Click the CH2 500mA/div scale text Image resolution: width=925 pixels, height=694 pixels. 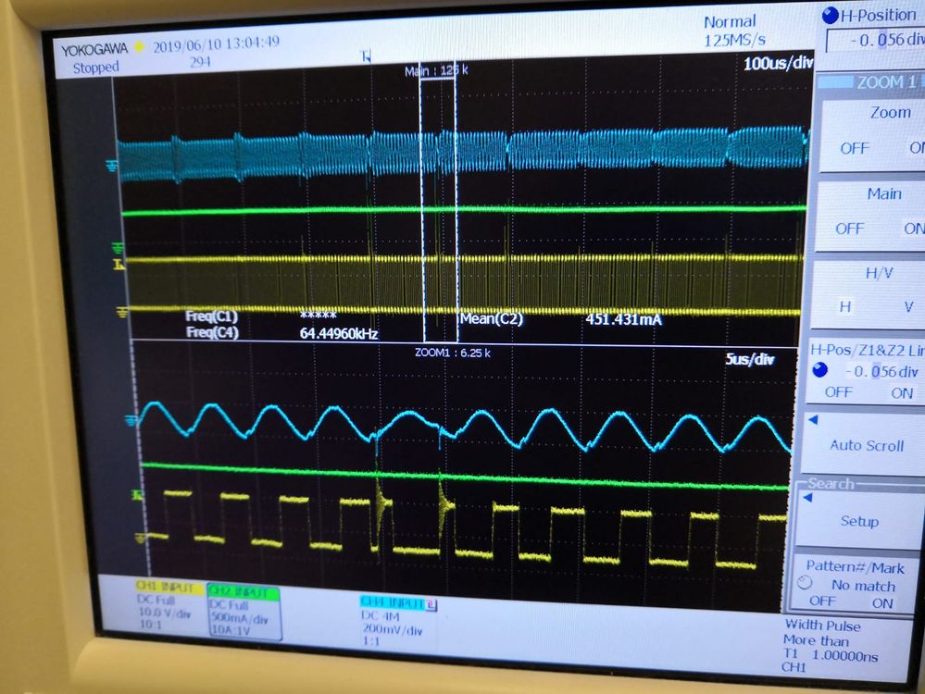[x=240, y=618]
